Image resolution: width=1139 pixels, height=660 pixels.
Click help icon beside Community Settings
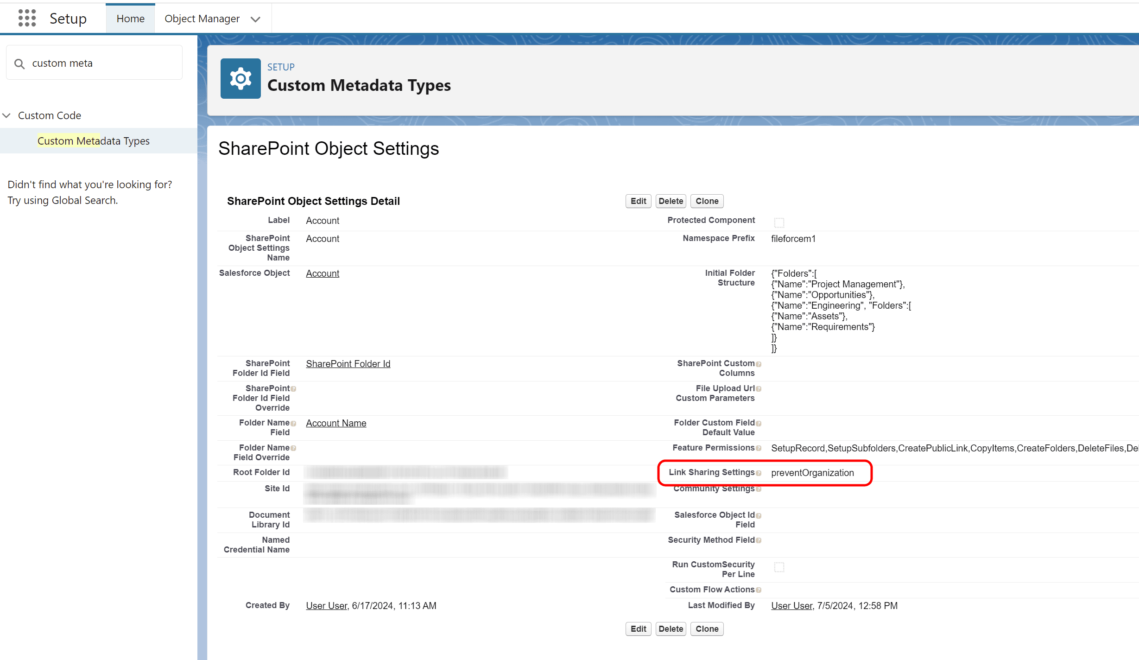point(759,489)
